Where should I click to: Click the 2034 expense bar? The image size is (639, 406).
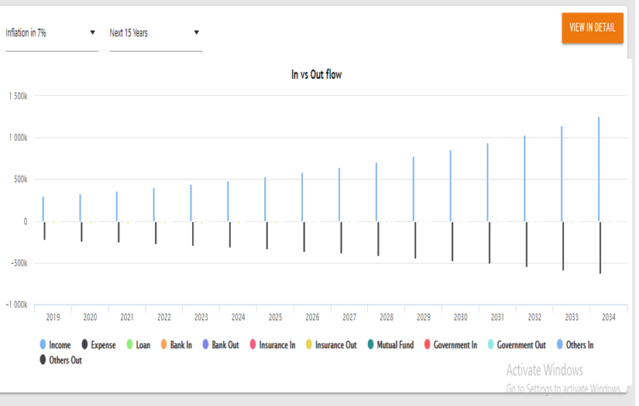pyautogui.click(x=600, y=247)
